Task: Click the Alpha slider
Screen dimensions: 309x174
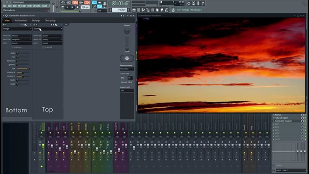Action: pyautogui.click(x=23, y=53)
